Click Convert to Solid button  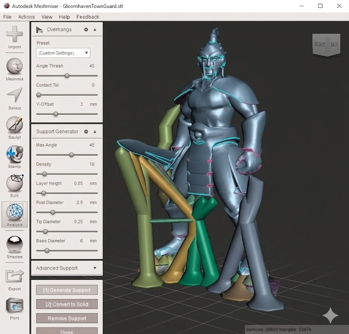pyautogui.click(x=67, y=304)
